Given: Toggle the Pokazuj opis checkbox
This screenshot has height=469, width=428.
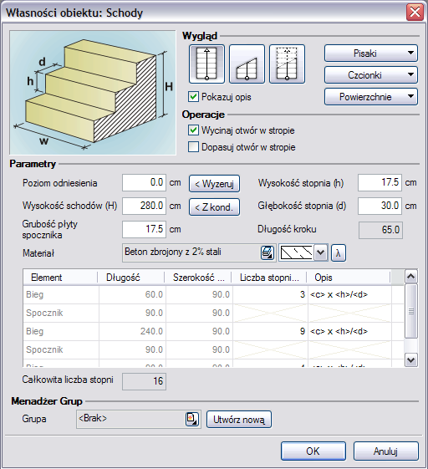Looking at the screenshot, I should click(193, 97).
